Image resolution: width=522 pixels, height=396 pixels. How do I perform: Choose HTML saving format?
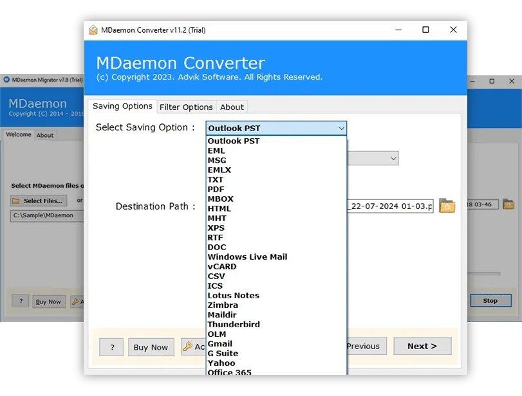click(276, 208)
